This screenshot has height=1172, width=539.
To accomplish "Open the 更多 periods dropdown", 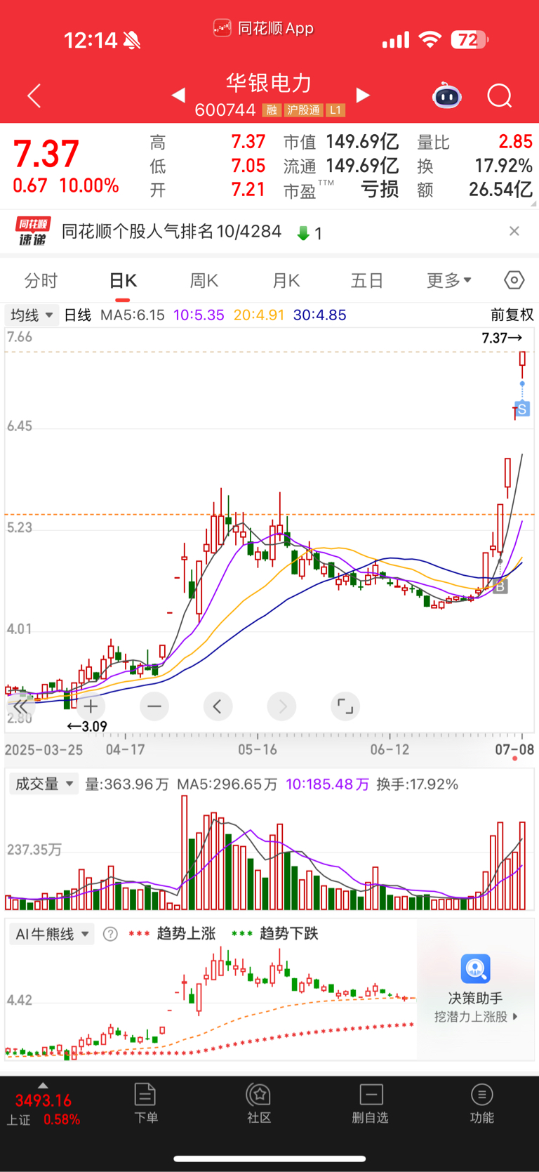I will point(449,281).
